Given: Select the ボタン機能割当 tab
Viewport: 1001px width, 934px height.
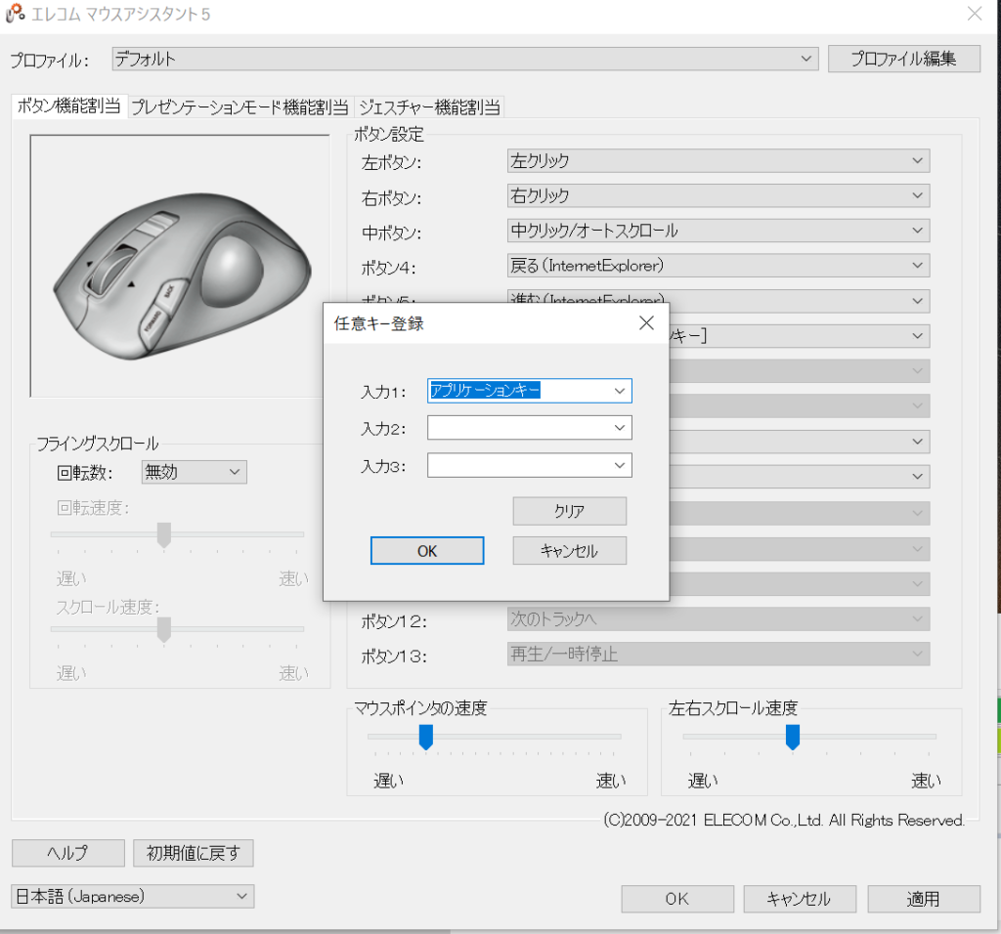Looking at the screenshot, I should click(68, 107).
